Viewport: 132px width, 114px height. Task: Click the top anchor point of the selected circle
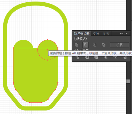[x=48, y=40]
